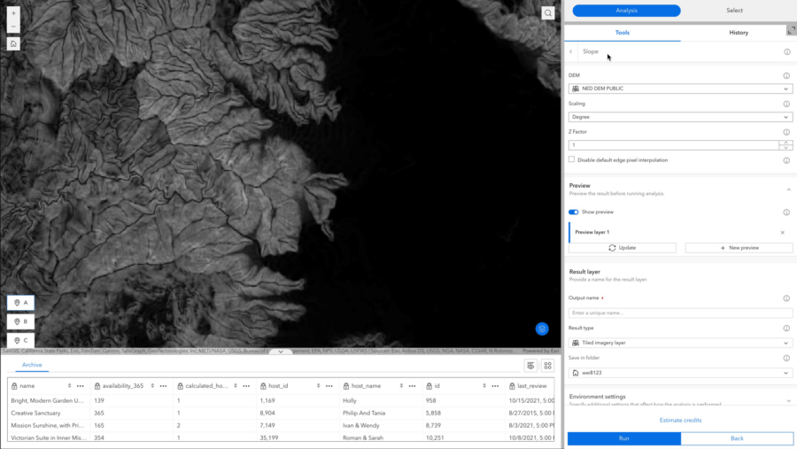
Task: Click the blue round button on the map
Action: click(x=542, y=329)
